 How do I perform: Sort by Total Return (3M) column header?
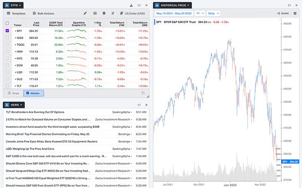(140, 24)
